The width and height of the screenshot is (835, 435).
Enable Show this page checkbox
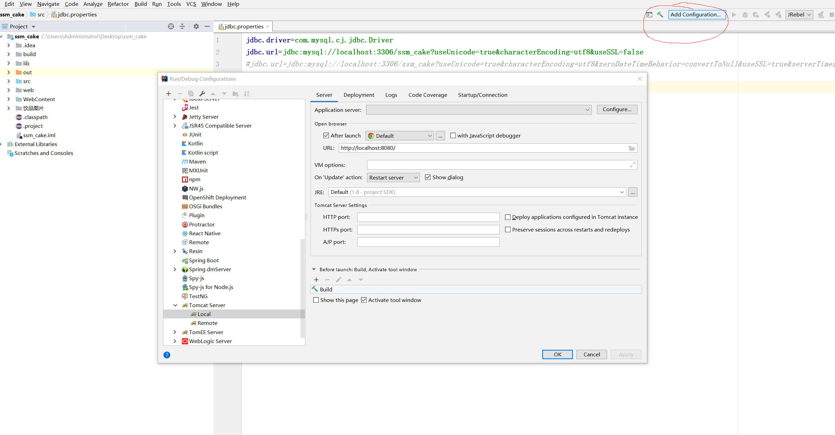316,300
